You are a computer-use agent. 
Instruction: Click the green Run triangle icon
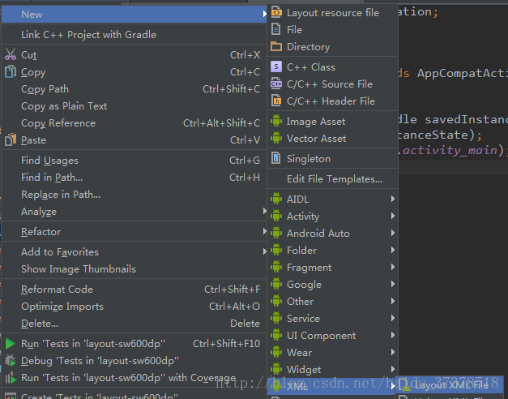tap(11, 344)
